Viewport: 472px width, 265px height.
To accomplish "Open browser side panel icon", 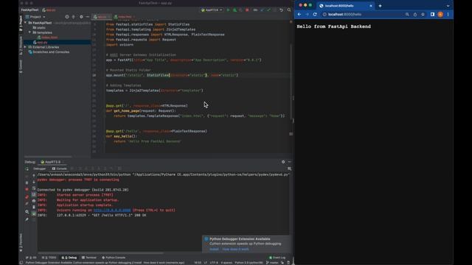I will tap(432, 15).
